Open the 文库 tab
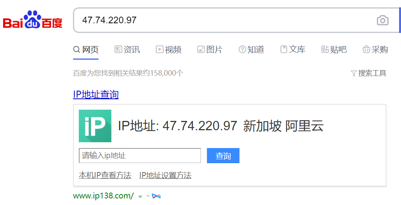The image size is (401, 205). (293, 50)
